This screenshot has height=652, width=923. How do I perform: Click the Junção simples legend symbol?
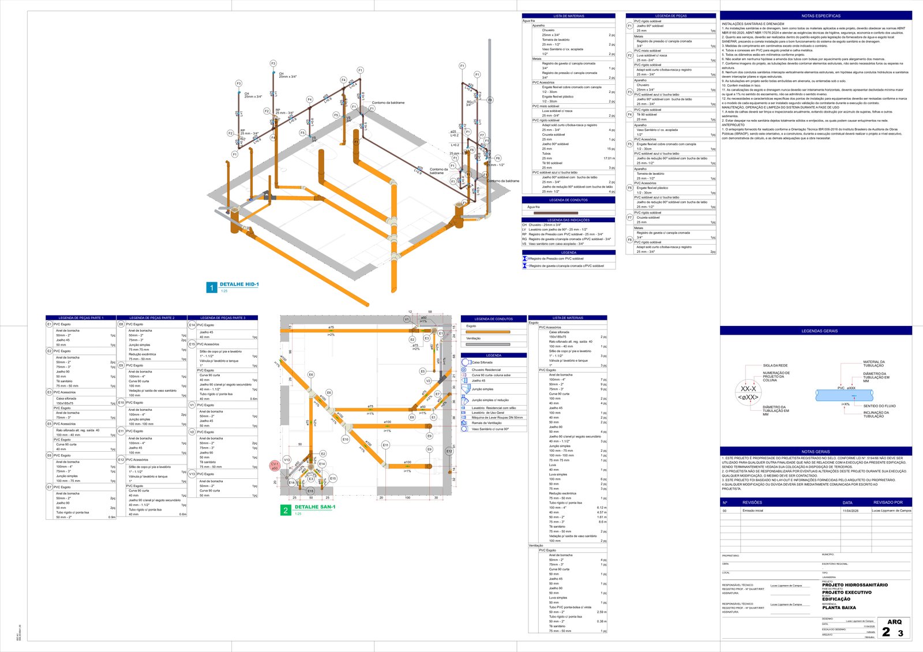[465, 389]
